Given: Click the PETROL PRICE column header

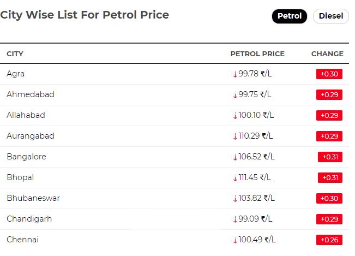Looking at the screenshot, I should pos(257,53).
